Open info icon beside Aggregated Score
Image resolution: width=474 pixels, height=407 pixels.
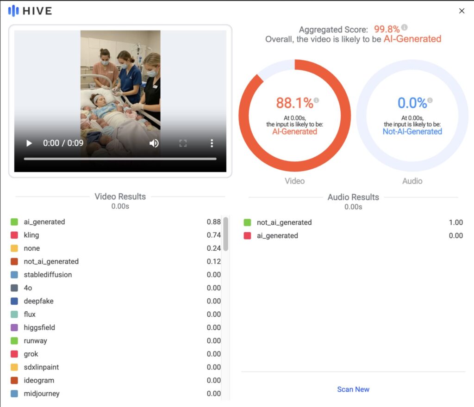click(x=405, y=27)
